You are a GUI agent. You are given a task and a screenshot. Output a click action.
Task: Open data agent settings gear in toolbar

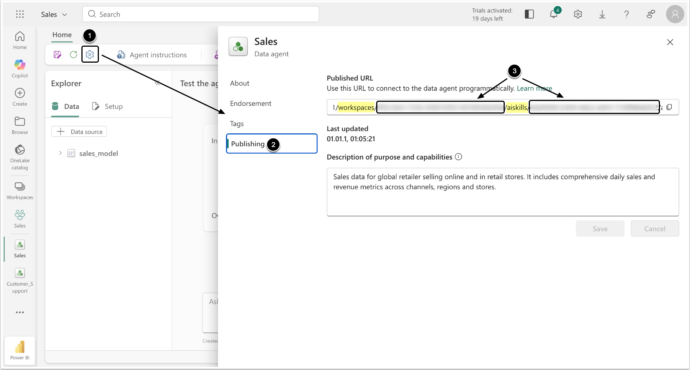coord(90,55)
